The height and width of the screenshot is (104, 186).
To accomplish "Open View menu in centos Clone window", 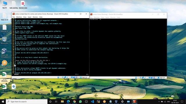I will pyautogui.click(x=102, y=17).
